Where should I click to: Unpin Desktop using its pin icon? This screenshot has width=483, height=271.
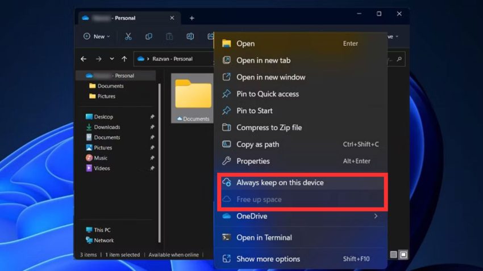click(152, 117)
